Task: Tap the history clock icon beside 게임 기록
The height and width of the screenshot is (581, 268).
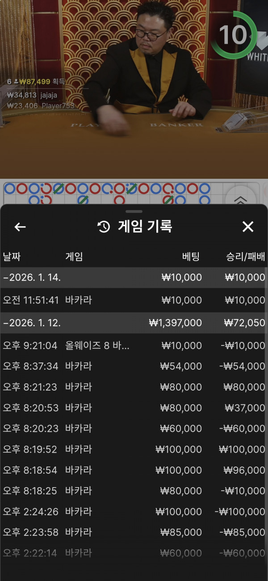Action: [x=104, y=227]
